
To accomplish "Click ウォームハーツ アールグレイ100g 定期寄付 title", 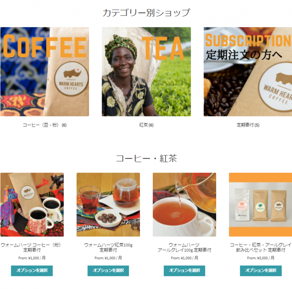I will pyautogui.click(x=184, y=247).
